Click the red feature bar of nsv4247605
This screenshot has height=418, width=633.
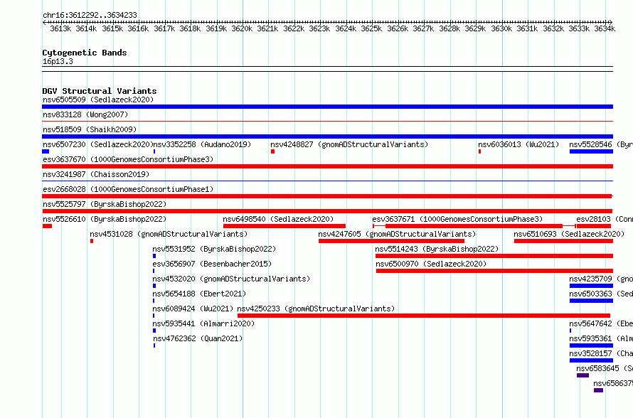(392, 241)
